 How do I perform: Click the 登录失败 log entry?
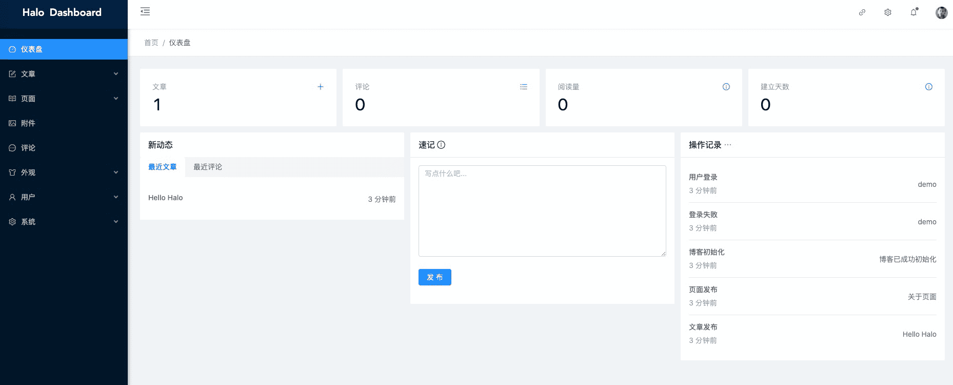703,215
